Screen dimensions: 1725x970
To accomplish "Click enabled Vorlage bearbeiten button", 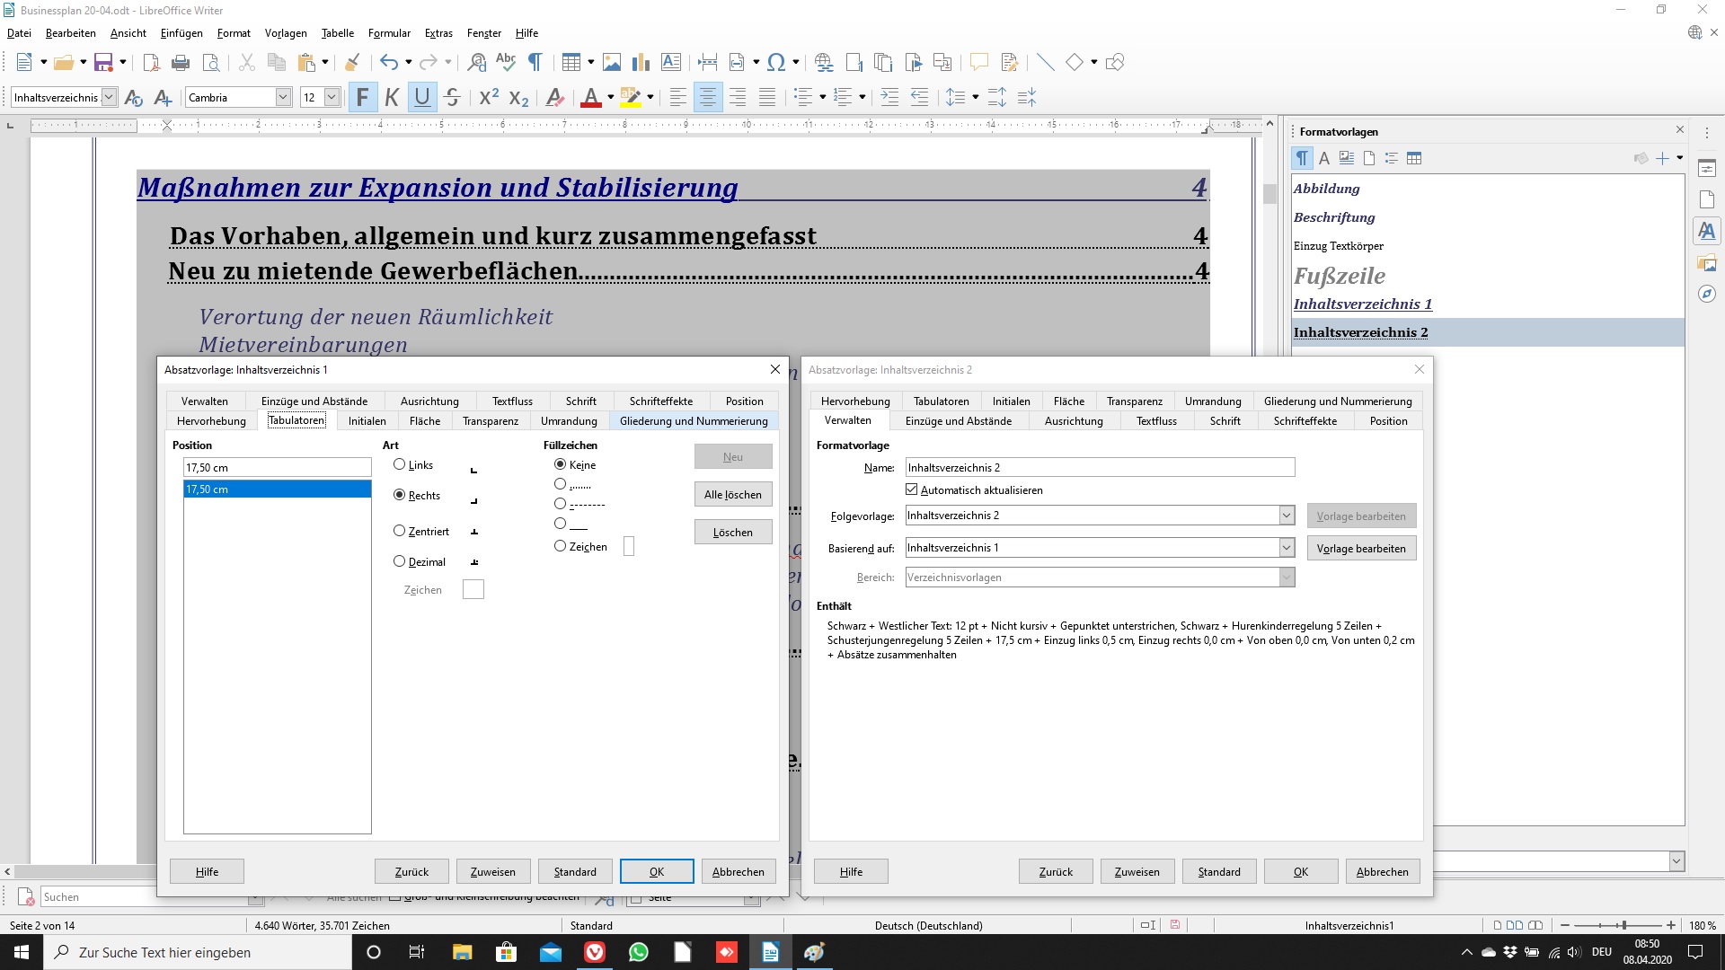I will tap(1361, 549).
